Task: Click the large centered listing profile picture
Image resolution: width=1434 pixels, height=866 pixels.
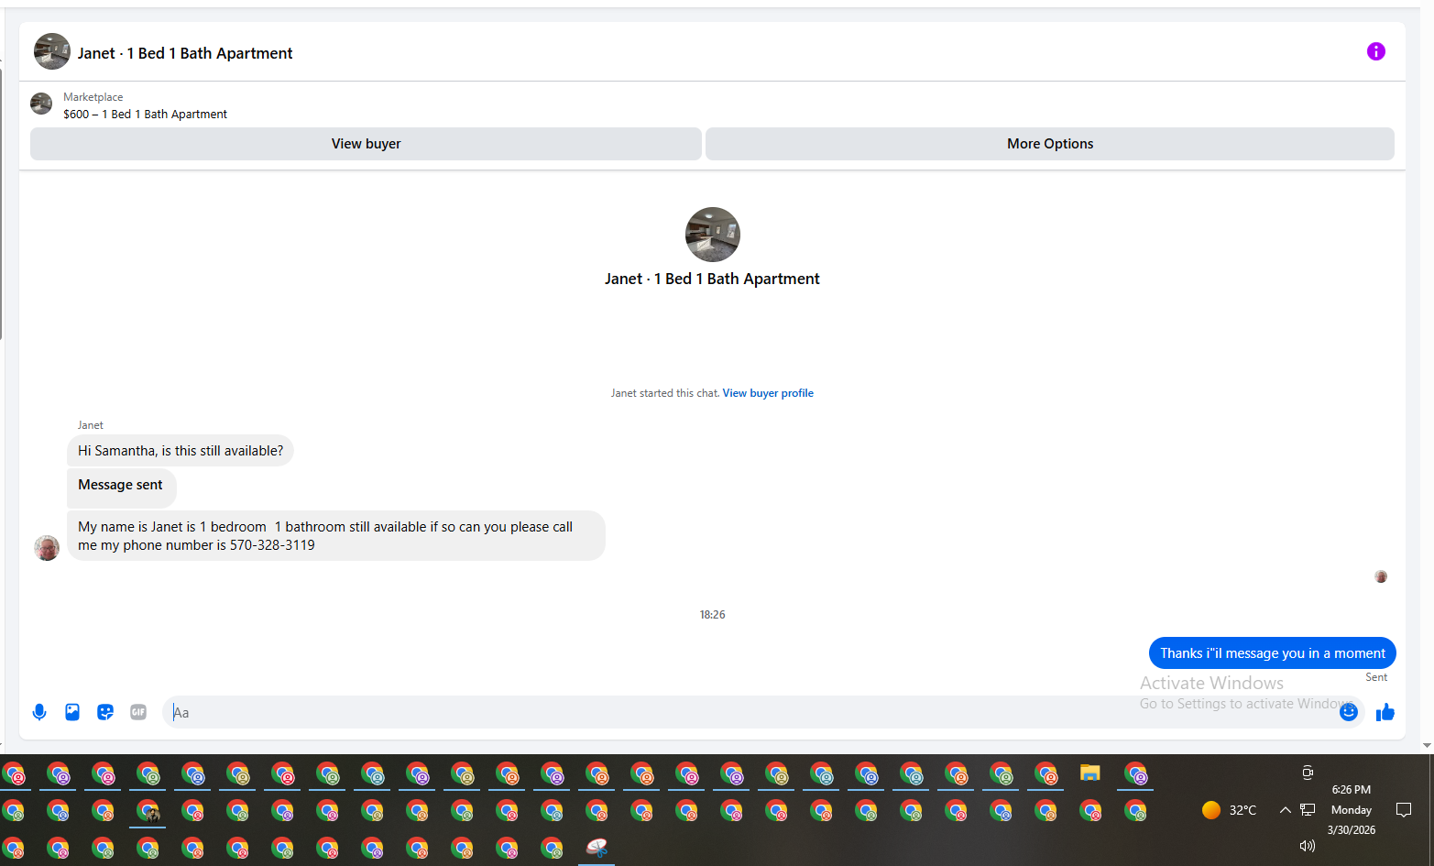Action: pyautogui.click(x=713, y=235)
